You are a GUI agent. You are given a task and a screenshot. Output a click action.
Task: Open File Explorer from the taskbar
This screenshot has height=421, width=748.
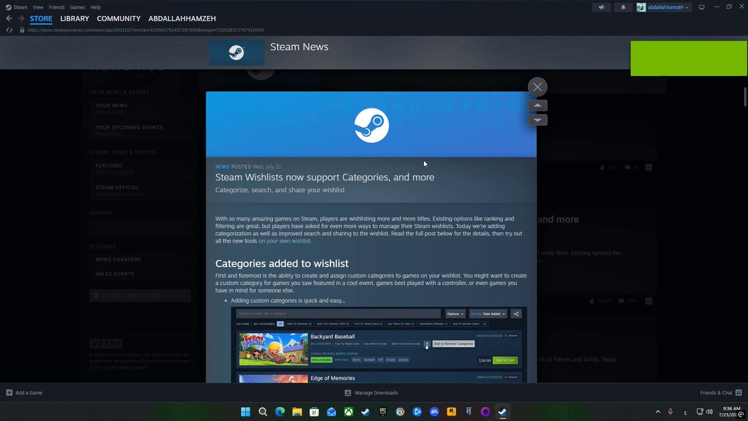pos(297,412)
